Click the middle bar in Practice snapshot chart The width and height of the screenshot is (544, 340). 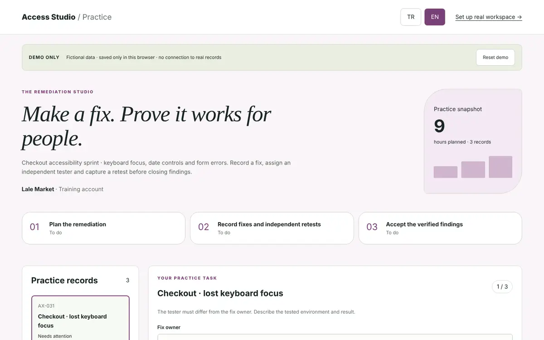473,170
